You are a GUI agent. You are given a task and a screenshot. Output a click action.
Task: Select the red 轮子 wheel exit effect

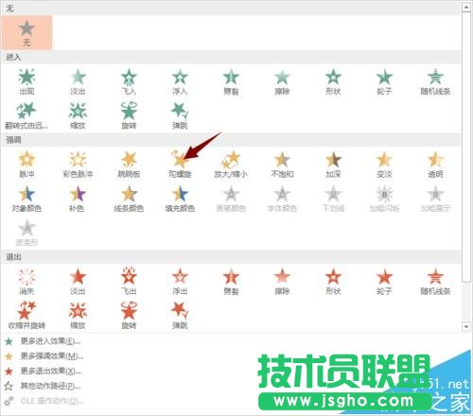(x=384, y=282)
